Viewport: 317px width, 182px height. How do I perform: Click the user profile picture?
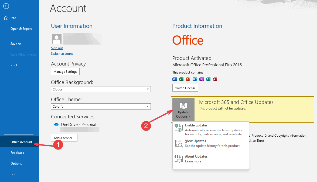coord(57,39)
